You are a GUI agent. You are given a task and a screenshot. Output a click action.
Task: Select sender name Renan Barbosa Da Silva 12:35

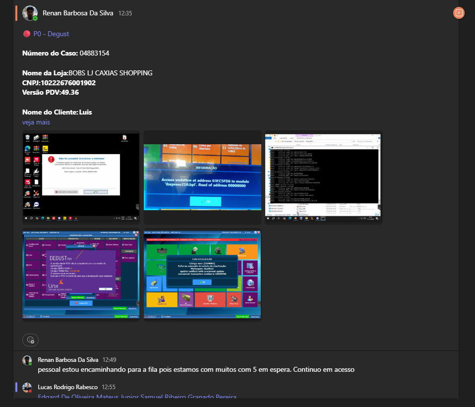78,13
